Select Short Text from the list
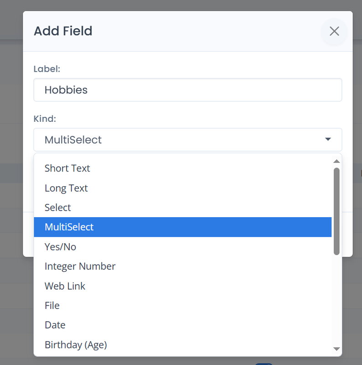 click(x=67, y=168)
